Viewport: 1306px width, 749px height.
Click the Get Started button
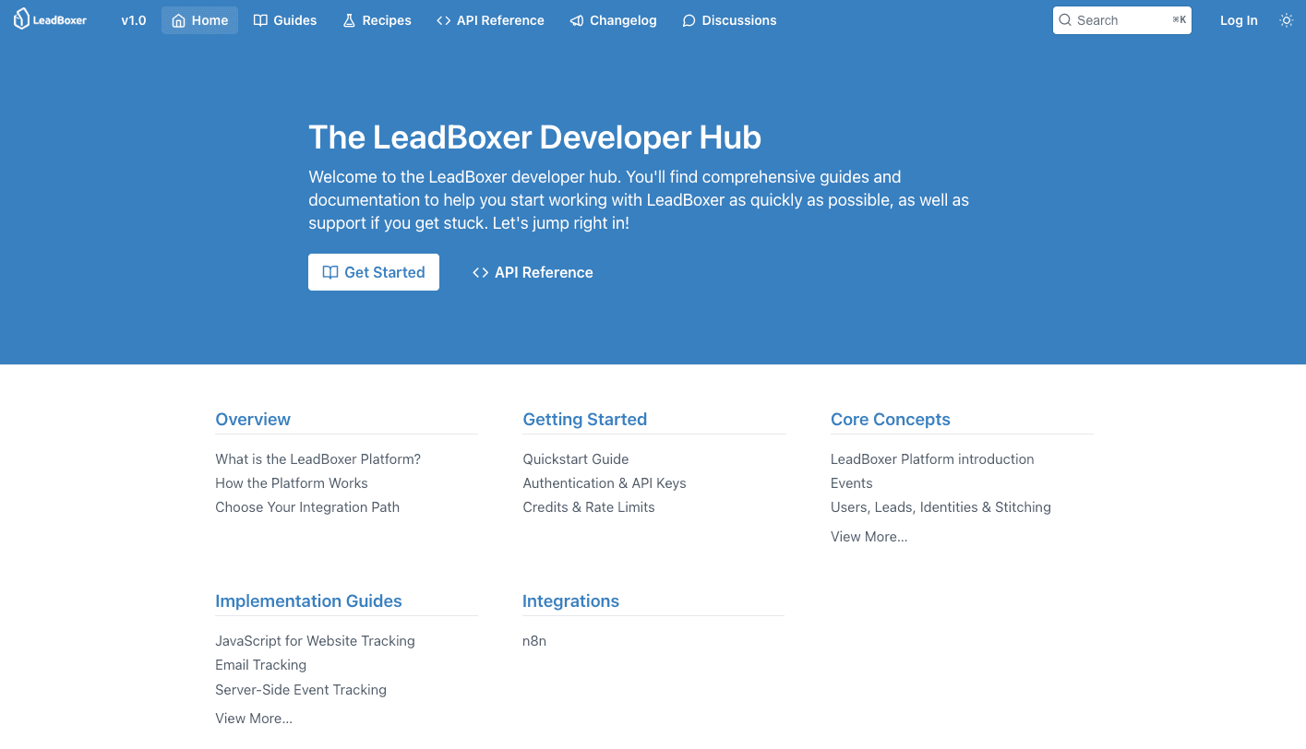(x=374, y=272)
